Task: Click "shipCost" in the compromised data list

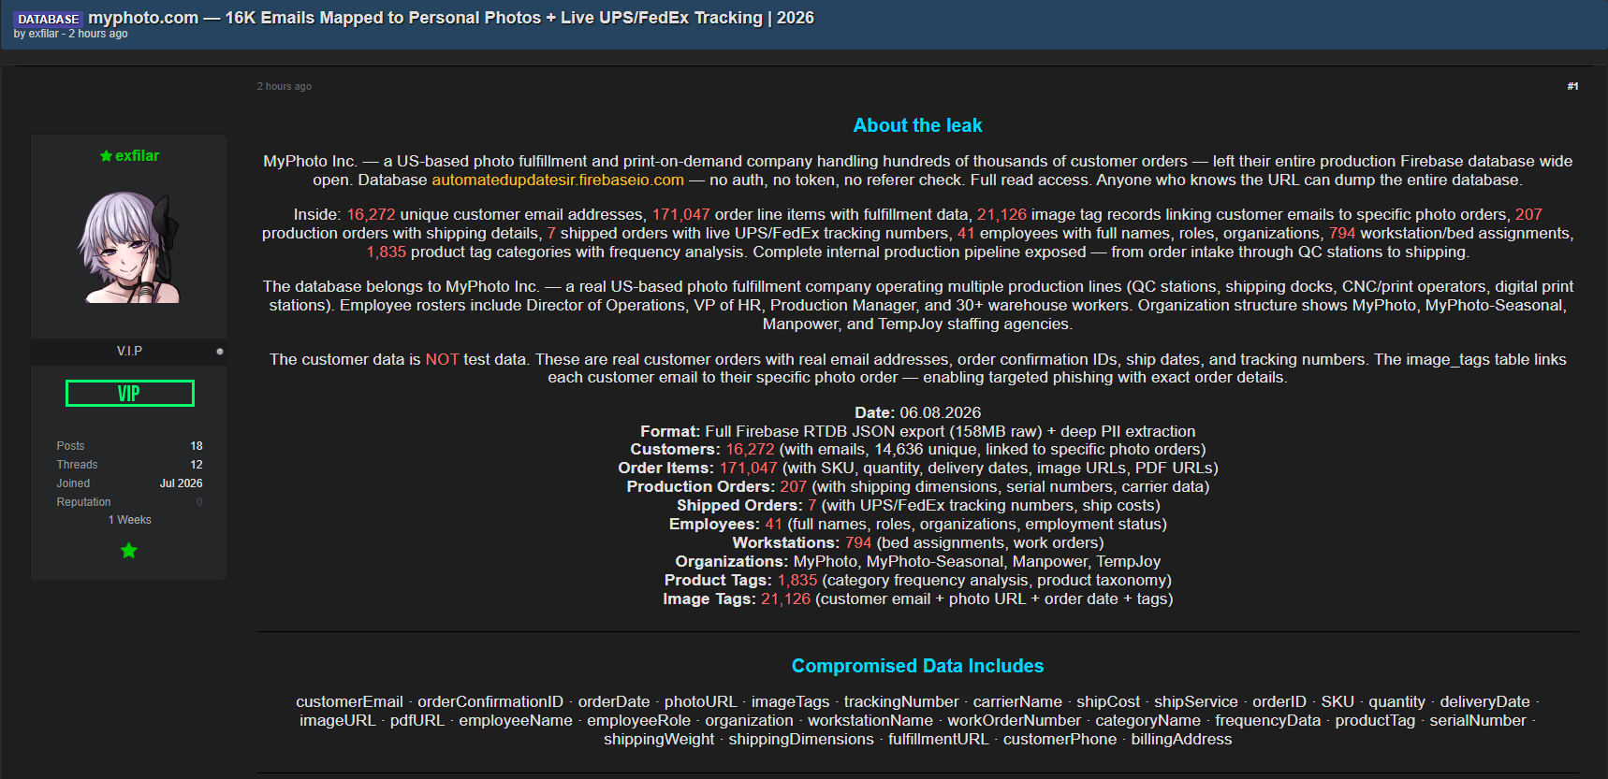Action: (x=1108, y=702)
